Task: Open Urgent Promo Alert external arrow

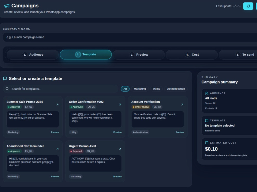Action: click(120, 149)
